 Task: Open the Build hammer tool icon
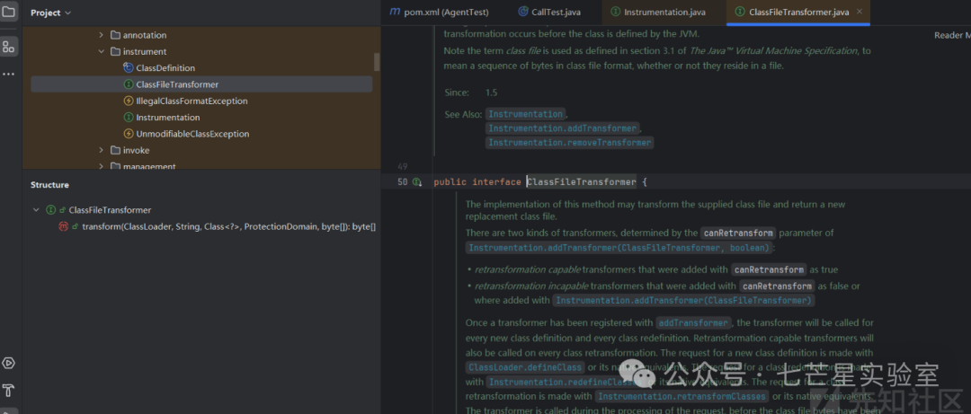(x=9, y=391)
